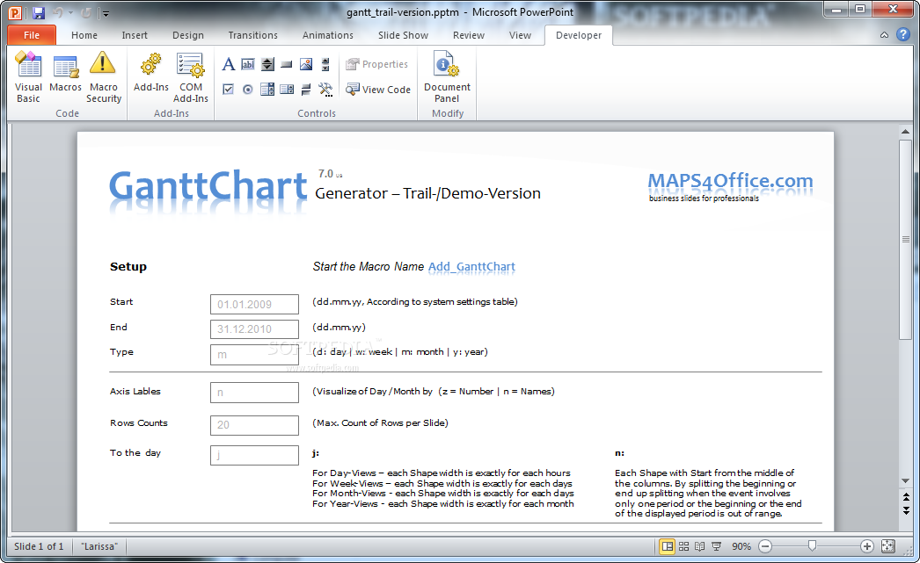Click the 90% zoom level
This screenshot has width=920, height=563.
pyautogui.click(x=741, y=546)
